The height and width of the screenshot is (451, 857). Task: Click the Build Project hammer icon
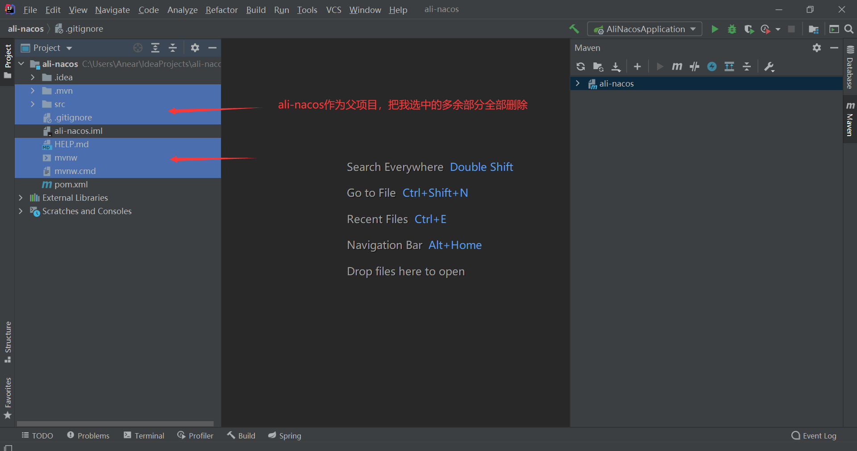click(x=574, y=29)
